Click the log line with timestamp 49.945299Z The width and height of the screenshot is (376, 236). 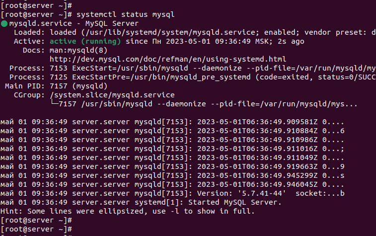tap(172, 175)
